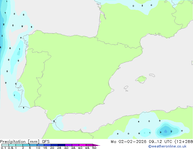Click the 'GFS' model label

tap(46, 142)
